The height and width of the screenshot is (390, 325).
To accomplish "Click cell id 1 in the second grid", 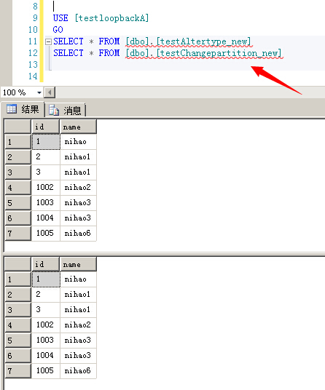I will pyautogui.click(x=46, y=279).
